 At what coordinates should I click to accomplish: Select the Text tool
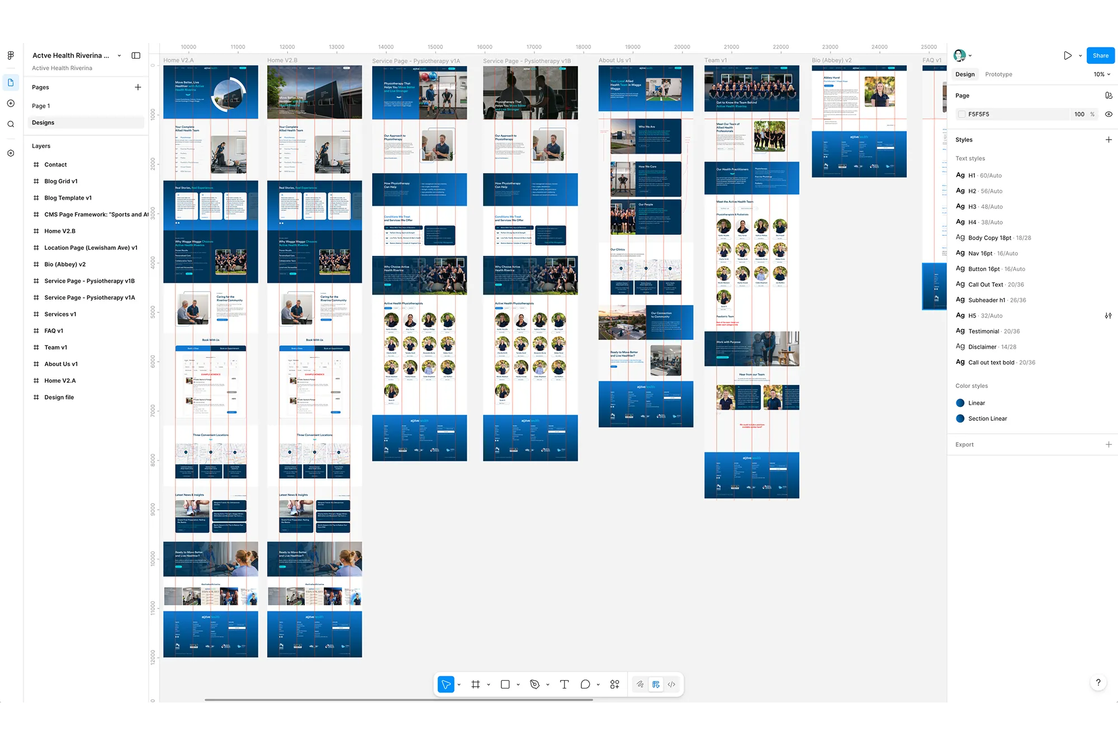[564, 684]
